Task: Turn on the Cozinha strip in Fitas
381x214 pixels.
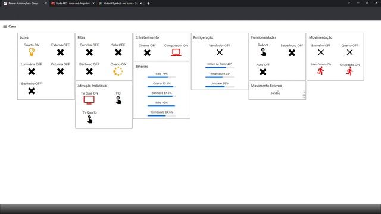Action: (x=89, y=52)
